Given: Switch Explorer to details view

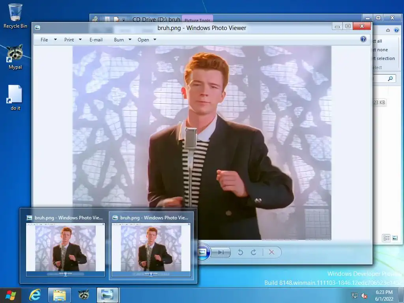Looking at the screenshot, I should (386, 238).
